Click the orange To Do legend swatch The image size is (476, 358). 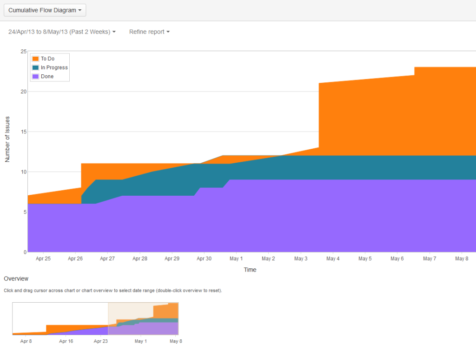[36, 59]
